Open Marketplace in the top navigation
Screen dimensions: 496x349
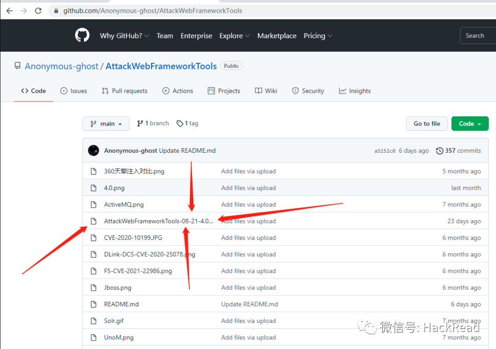[277, 36]
